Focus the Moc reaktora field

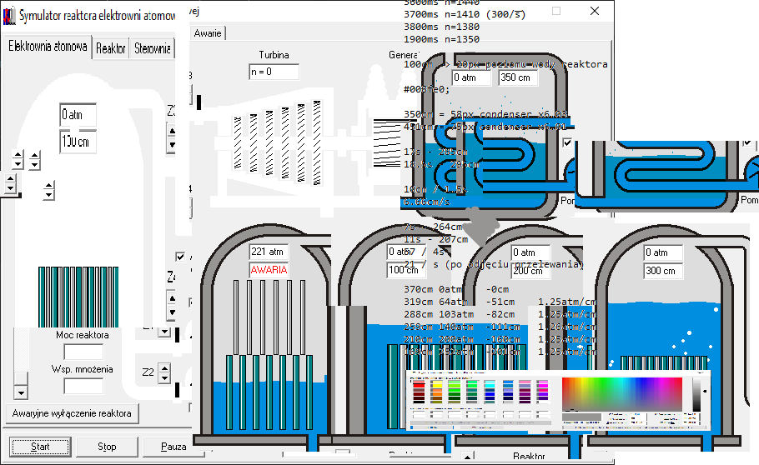tap(83, 352)
